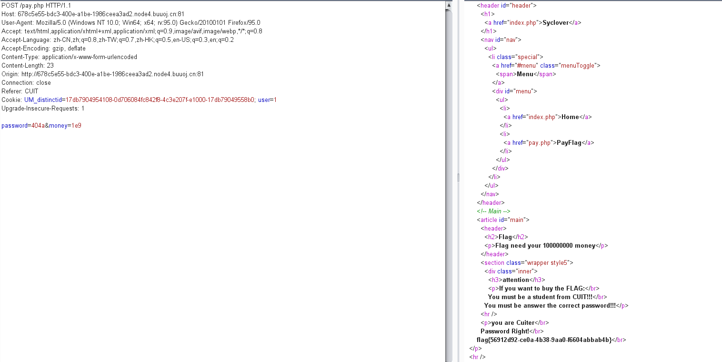Click the nav id="nav" tag line
Viewport: 722px width, 362px height.
pyautogui.click(x=501, y=40)
